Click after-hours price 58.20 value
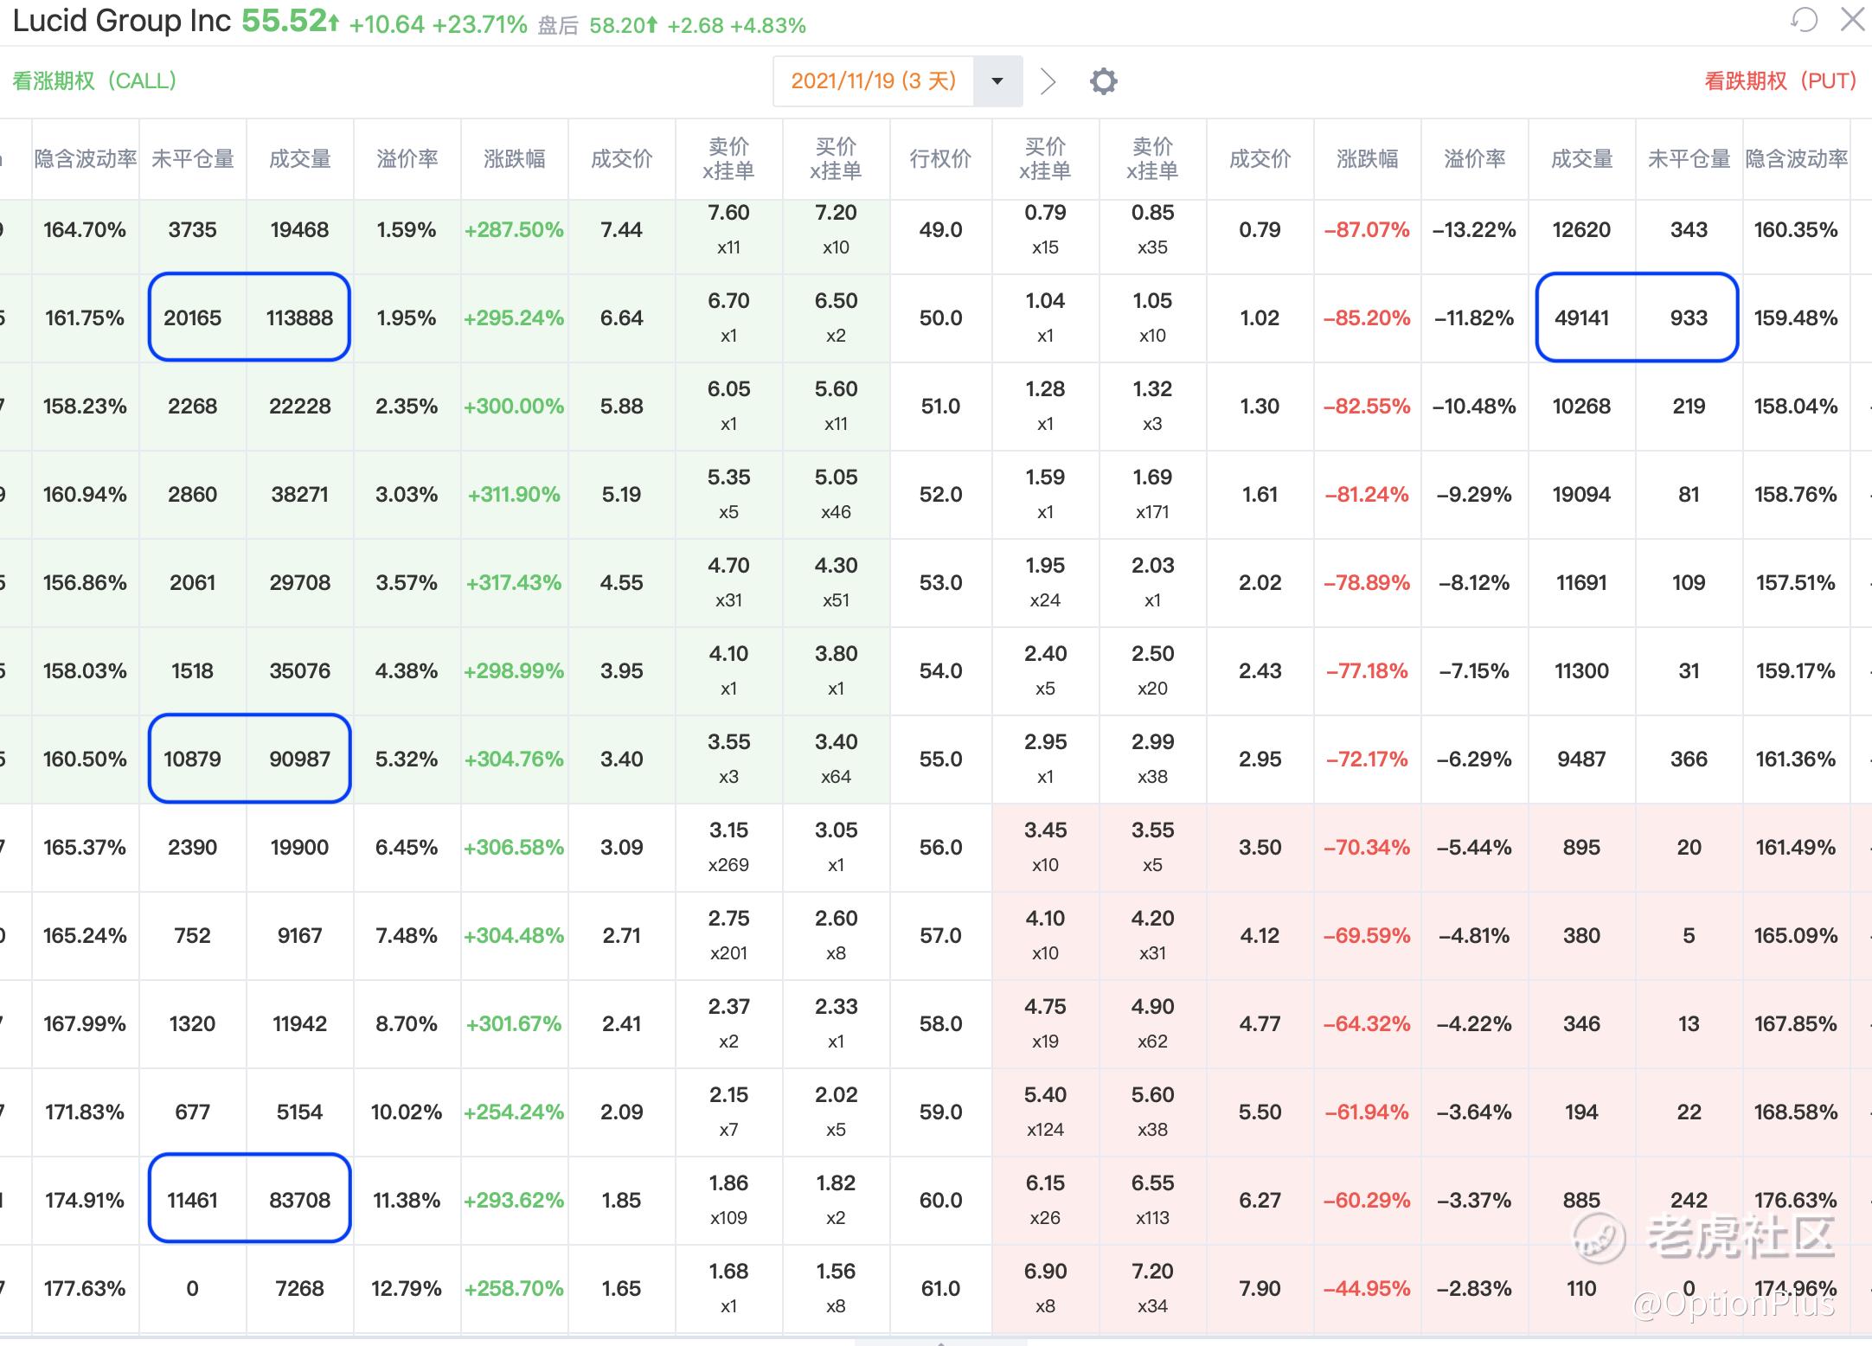The image size is (1872, 1346). (617, 26)
